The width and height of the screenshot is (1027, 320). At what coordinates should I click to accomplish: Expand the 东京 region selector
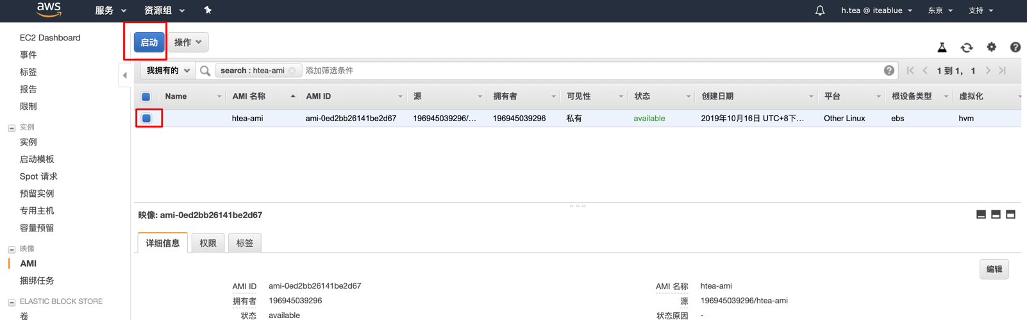click(940, 11)
